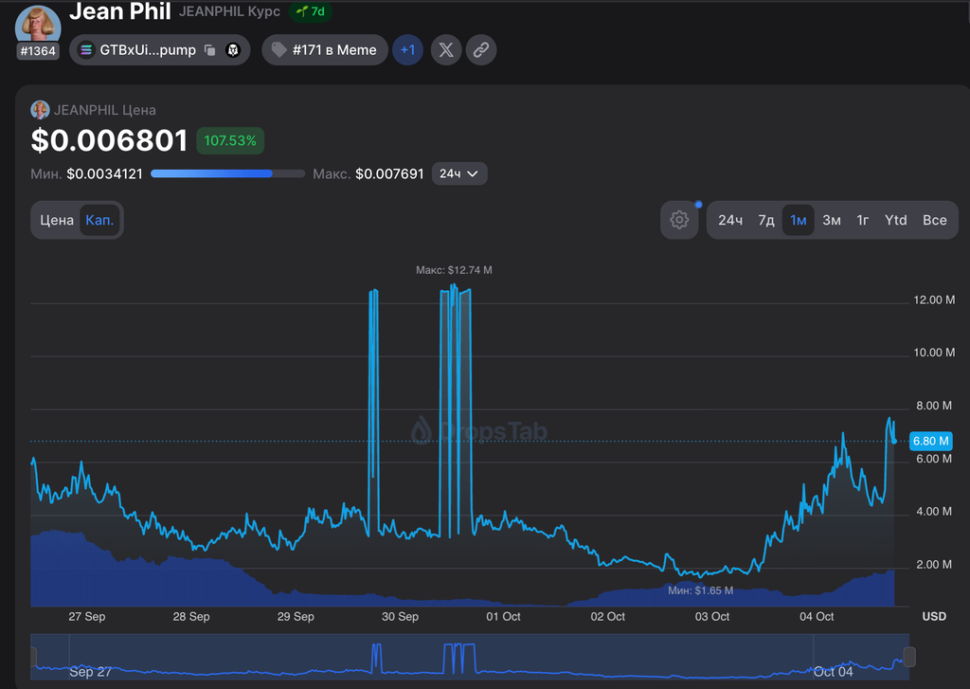This screenshot has width=970, height=689.
Task: Select the 24ч chart timeframe
Action: [730, 220]
